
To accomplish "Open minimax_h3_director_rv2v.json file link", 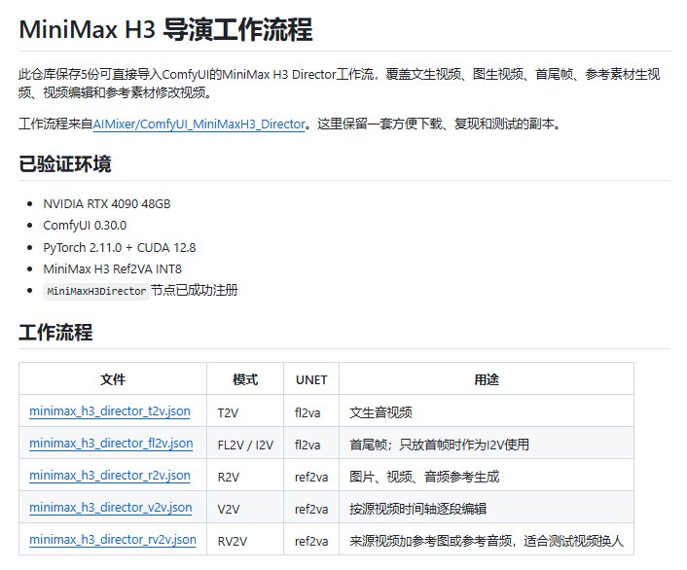I will pos(113,539).
